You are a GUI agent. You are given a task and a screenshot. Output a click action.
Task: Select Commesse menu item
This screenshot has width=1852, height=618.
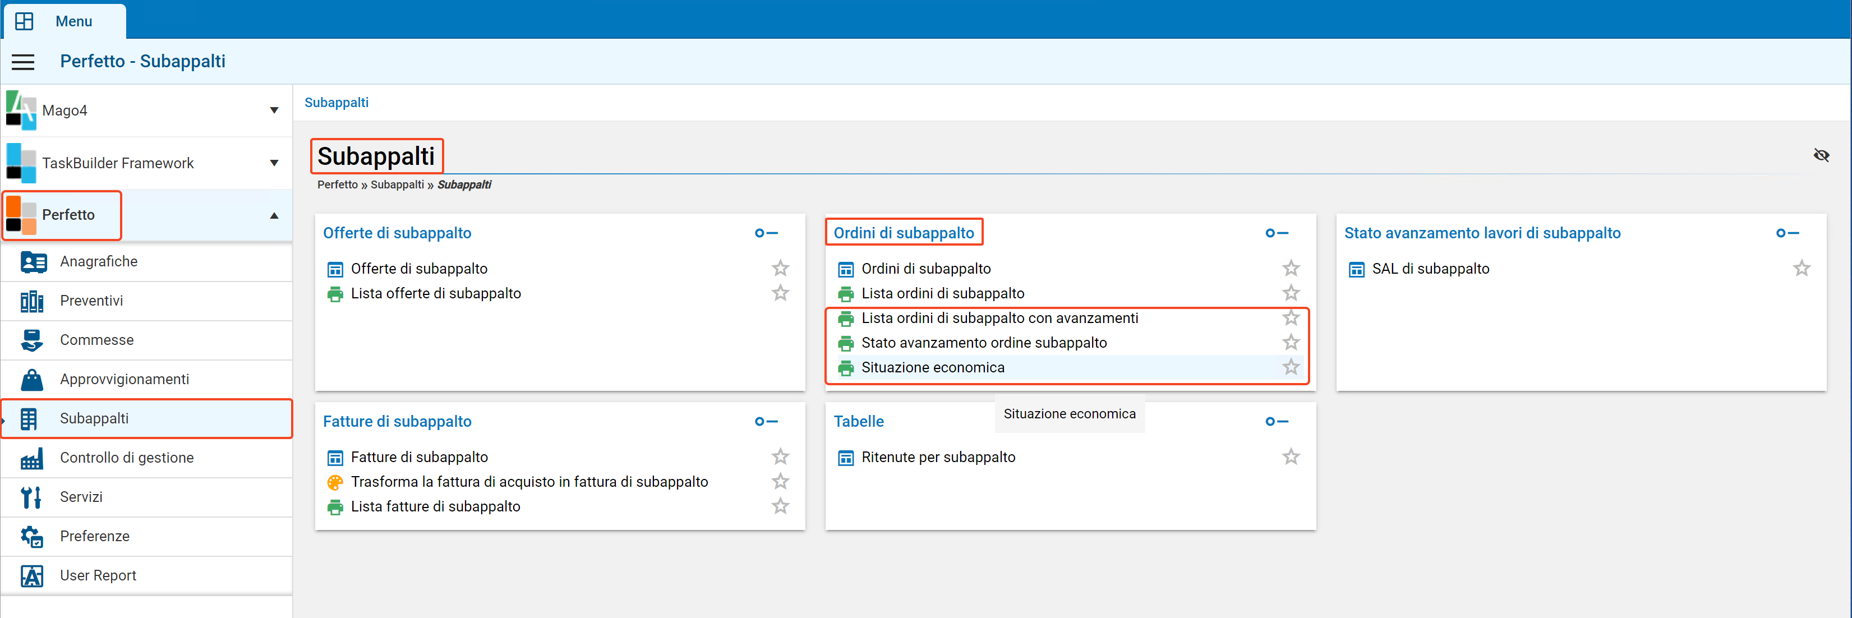[146, 340]
